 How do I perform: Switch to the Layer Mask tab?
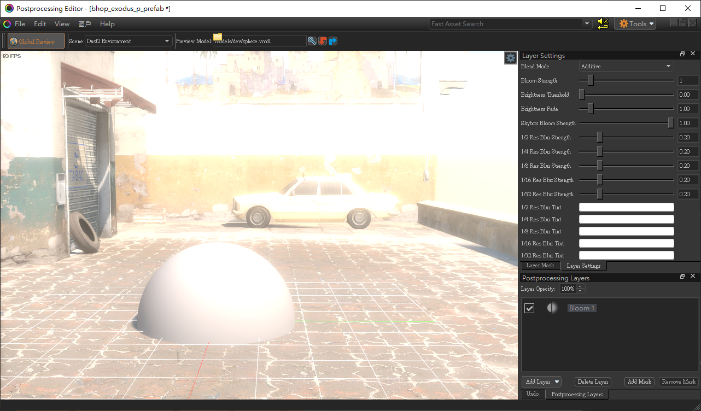click(x=540, y=266)
